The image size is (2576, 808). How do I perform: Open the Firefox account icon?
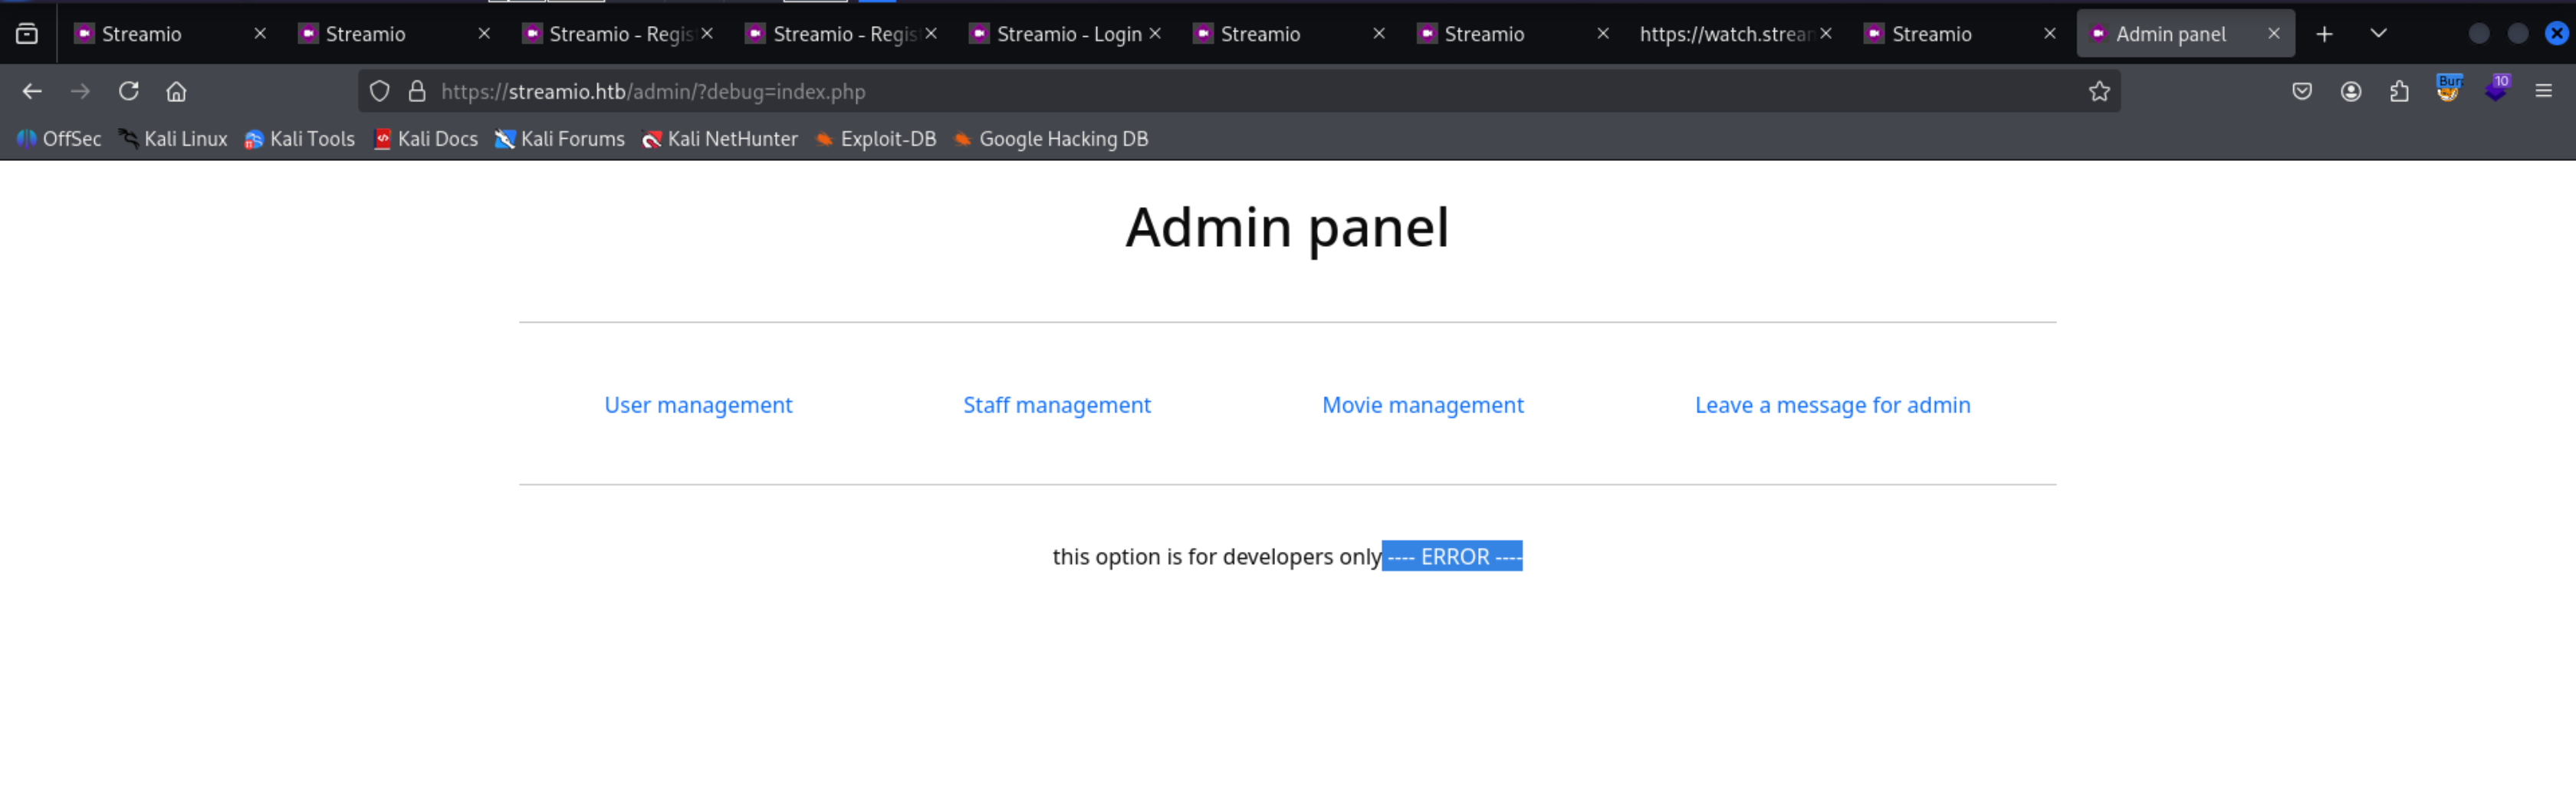click(2351, 92)
